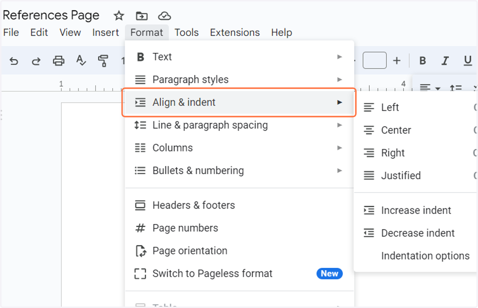
Task: Open the View menu
Action: click(x=70, y=33)
